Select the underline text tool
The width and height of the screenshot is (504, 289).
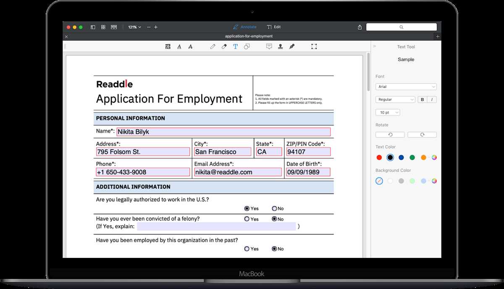(179, 47)
